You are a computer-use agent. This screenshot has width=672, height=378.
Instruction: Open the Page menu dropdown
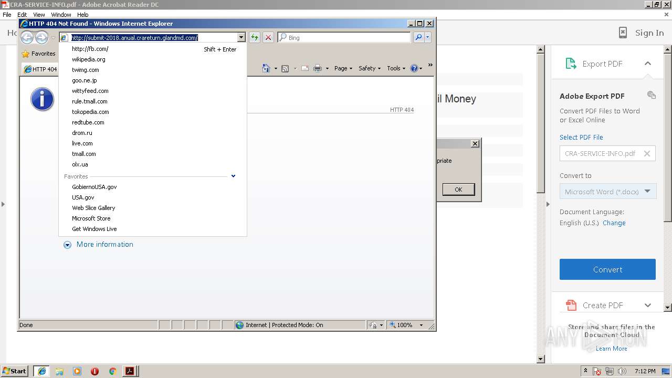(343, 68)
